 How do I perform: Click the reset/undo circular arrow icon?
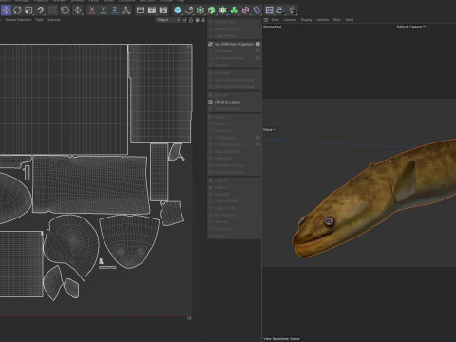[65, 10]
